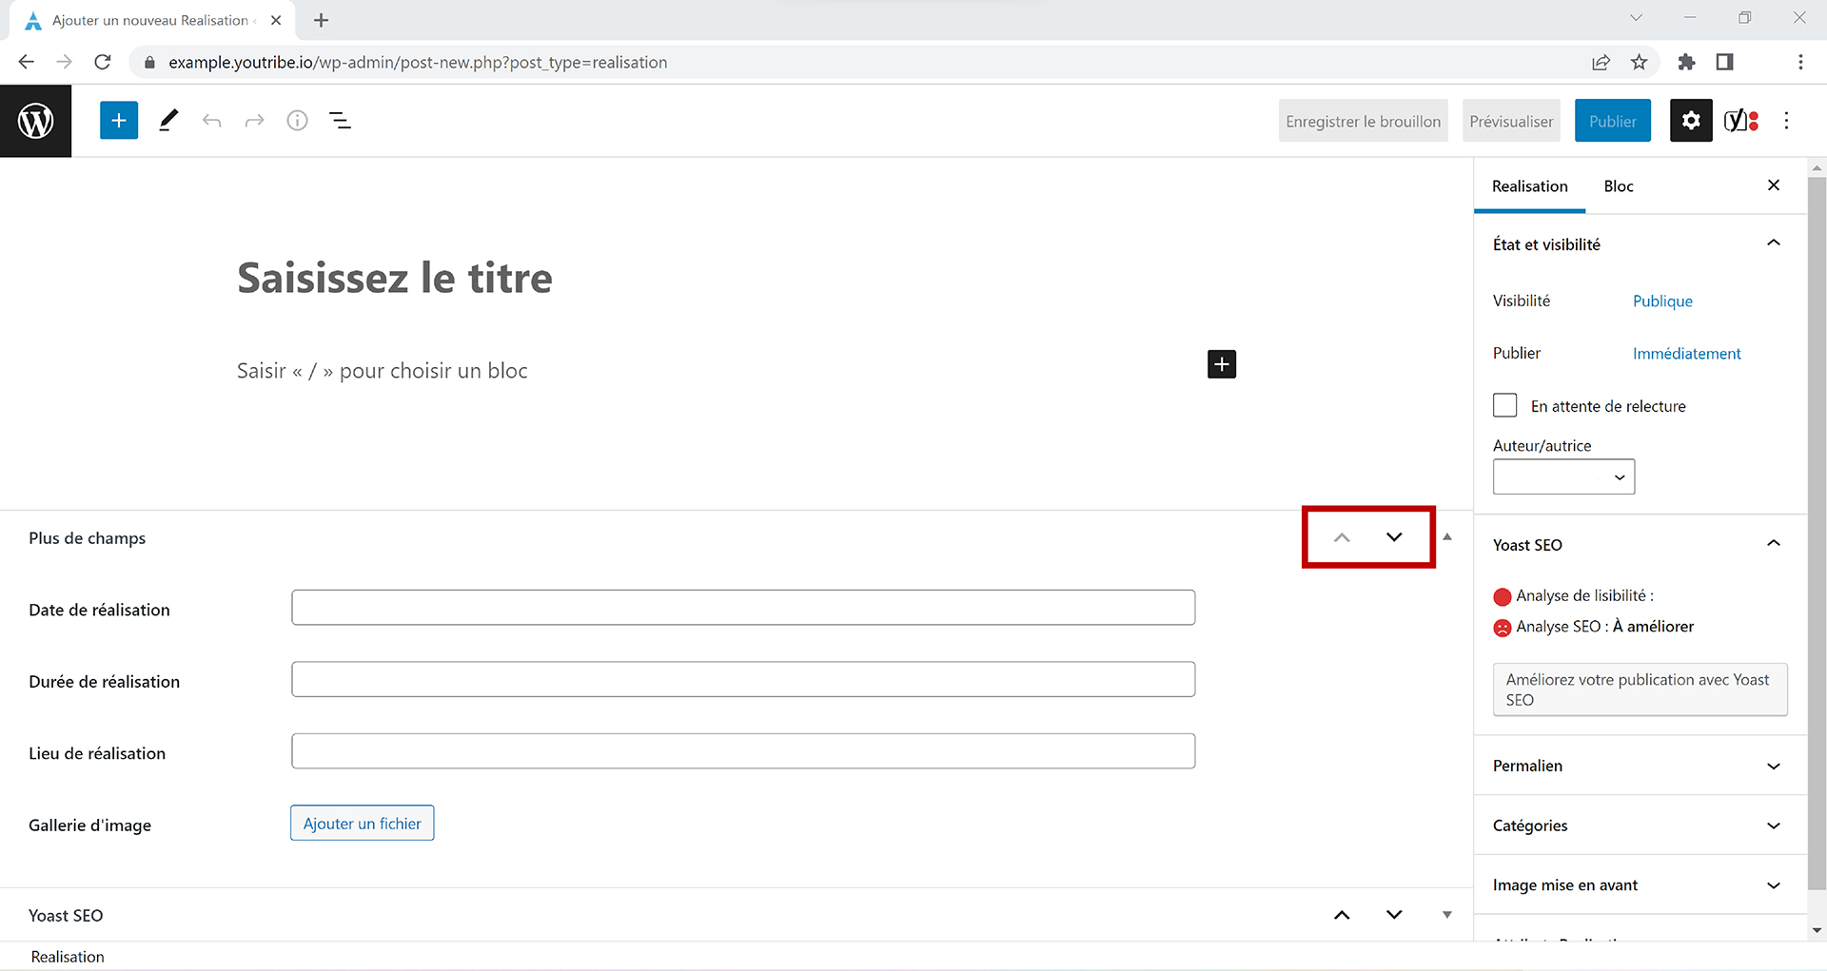Click the WordPress logo icon
This screenshot has width=1827, height=971.
(x=35, y=121)
